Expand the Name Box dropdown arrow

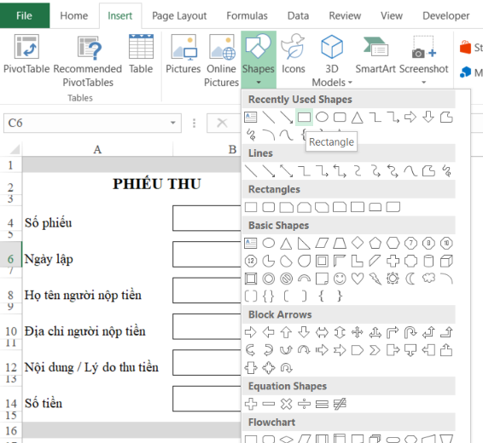173,123
